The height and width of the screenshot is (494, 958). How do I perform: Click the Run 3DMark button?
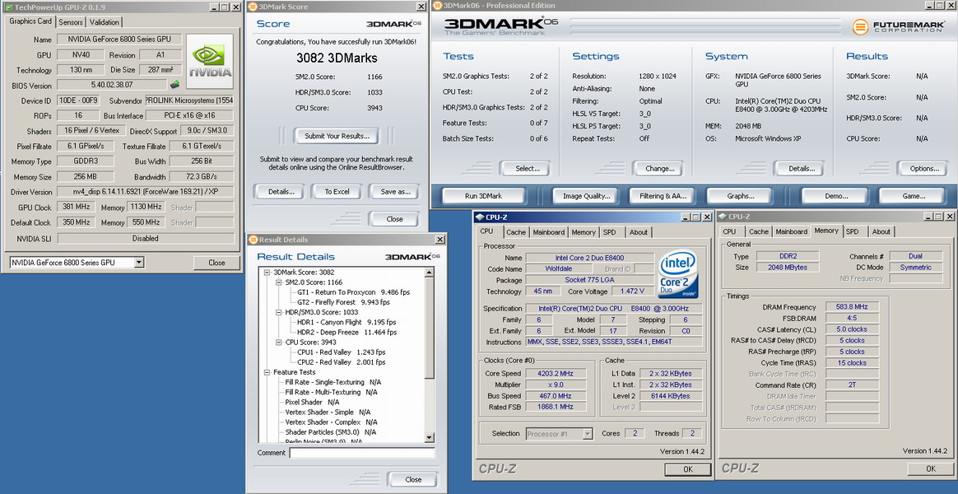coord(482,196)
